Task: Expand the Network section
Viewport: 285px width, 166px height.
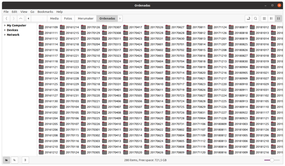Action: pos(5,35)
